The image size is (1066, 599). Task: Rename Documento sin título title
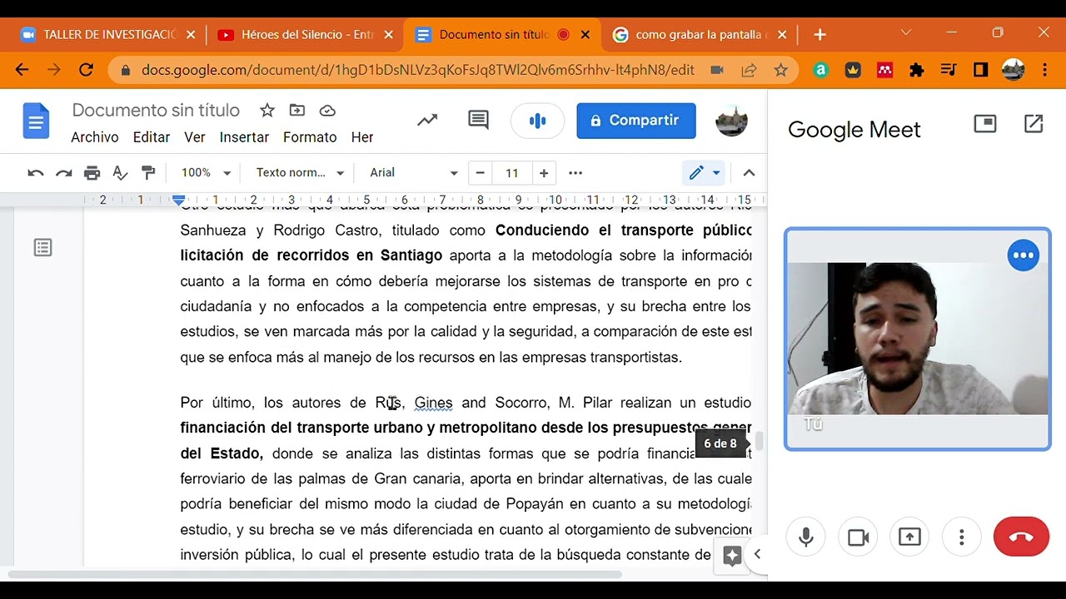point(156,111)
